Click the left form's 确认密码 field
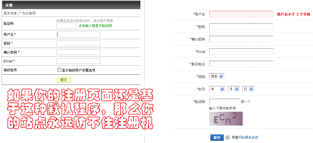This screenshot has height=143, width=313. click(78, 52)
